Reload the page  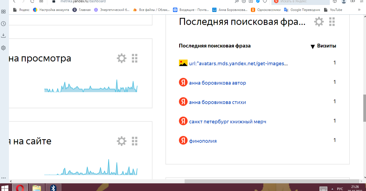[32, 1]
